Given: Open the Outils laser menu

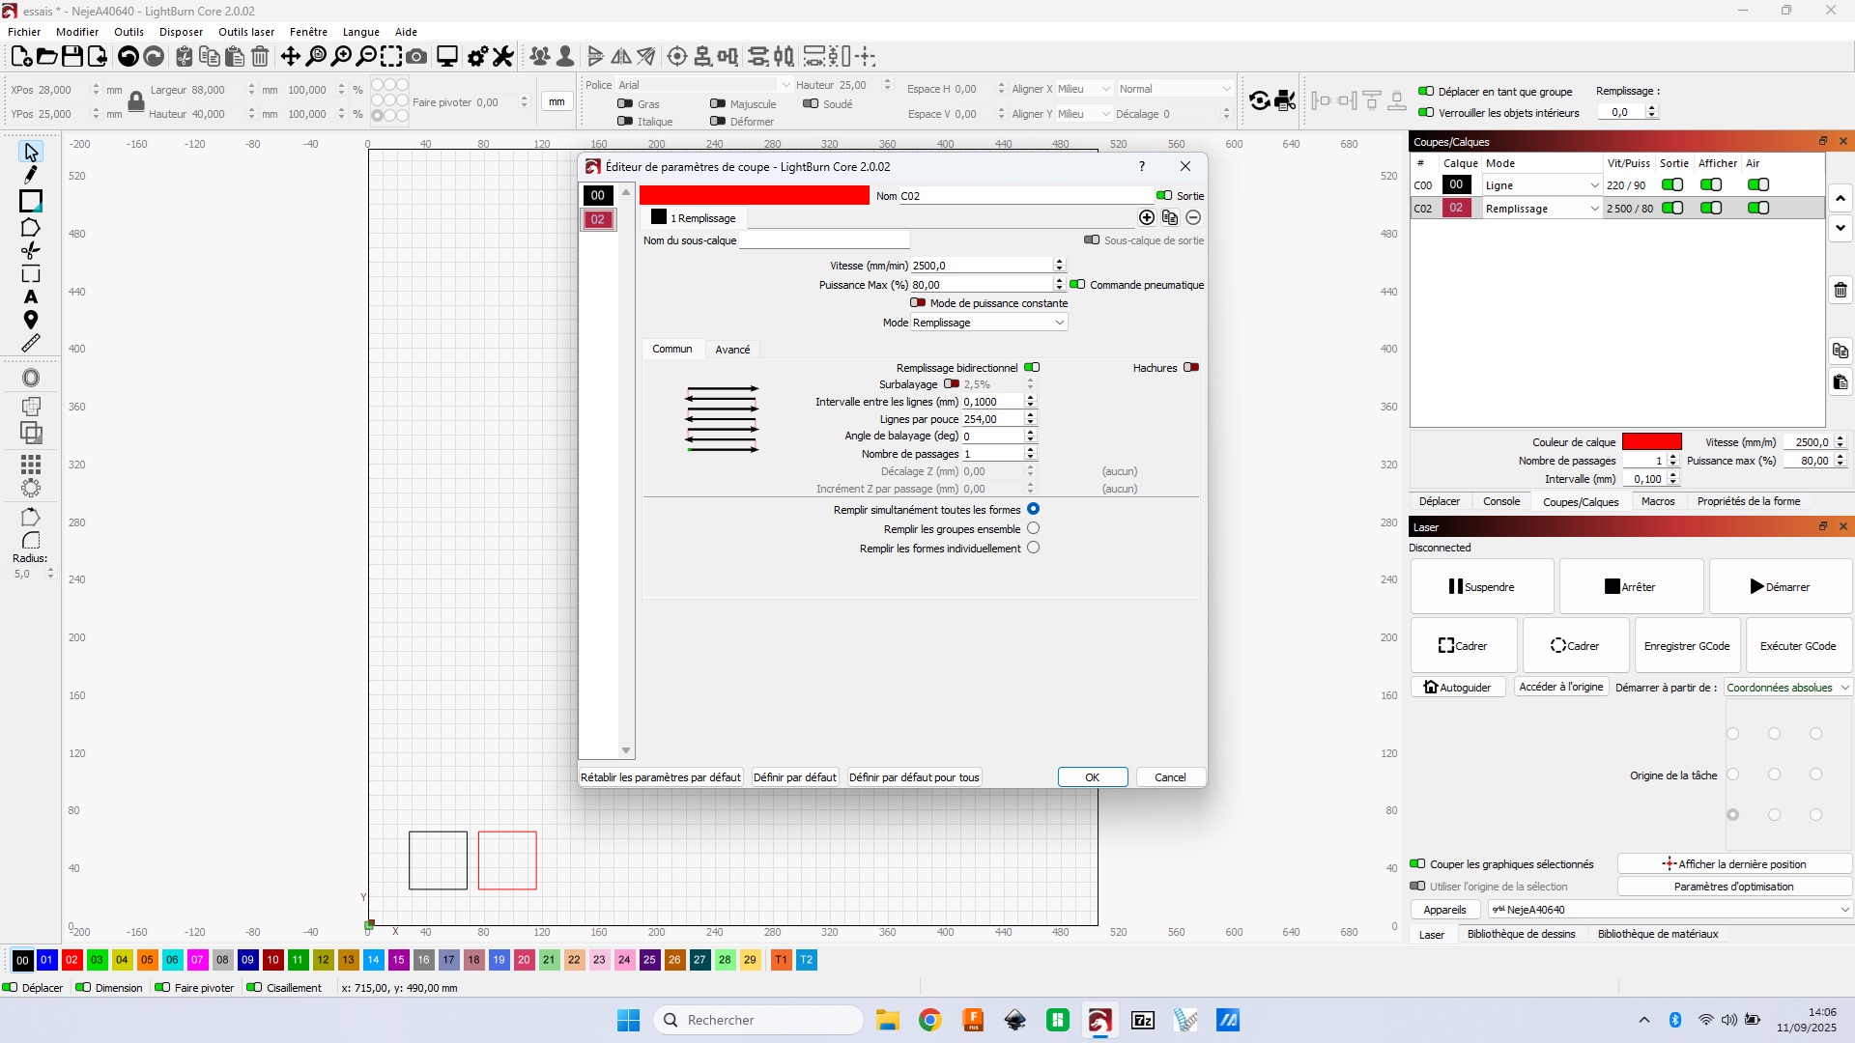Looking at the screenshot, I should click(x=246, y=32).
